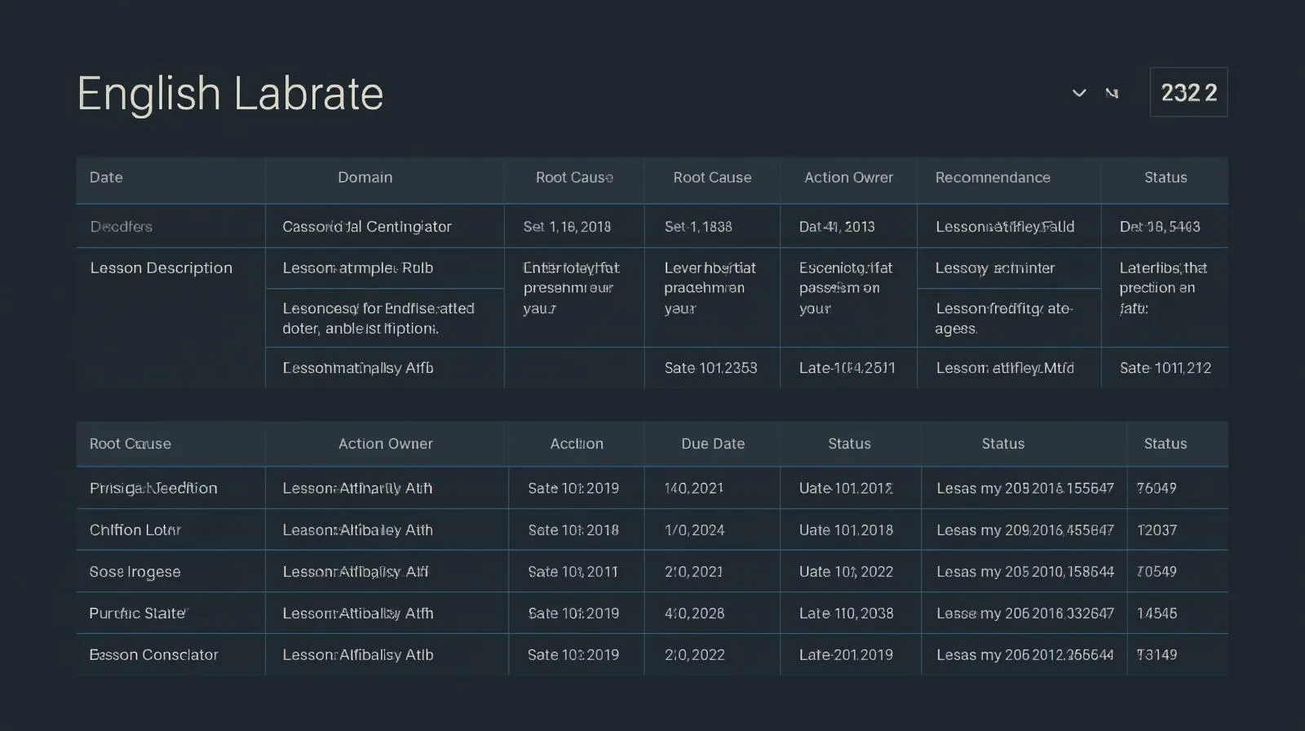Open the Easson Consclator row
Image resolution: width=1305 pixels, height=731 pixels.
(153, 655)
